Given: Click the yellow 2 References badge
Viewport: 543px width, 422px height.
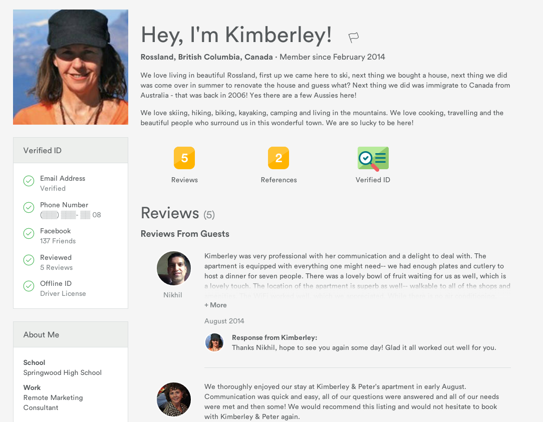Looking at the screenshot, I should point(279,158).
